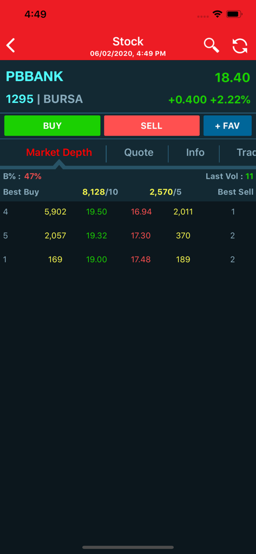Tap the home indicator bar
The width and height of the screenshot is (256, 554).
click(x=128, y=548)
